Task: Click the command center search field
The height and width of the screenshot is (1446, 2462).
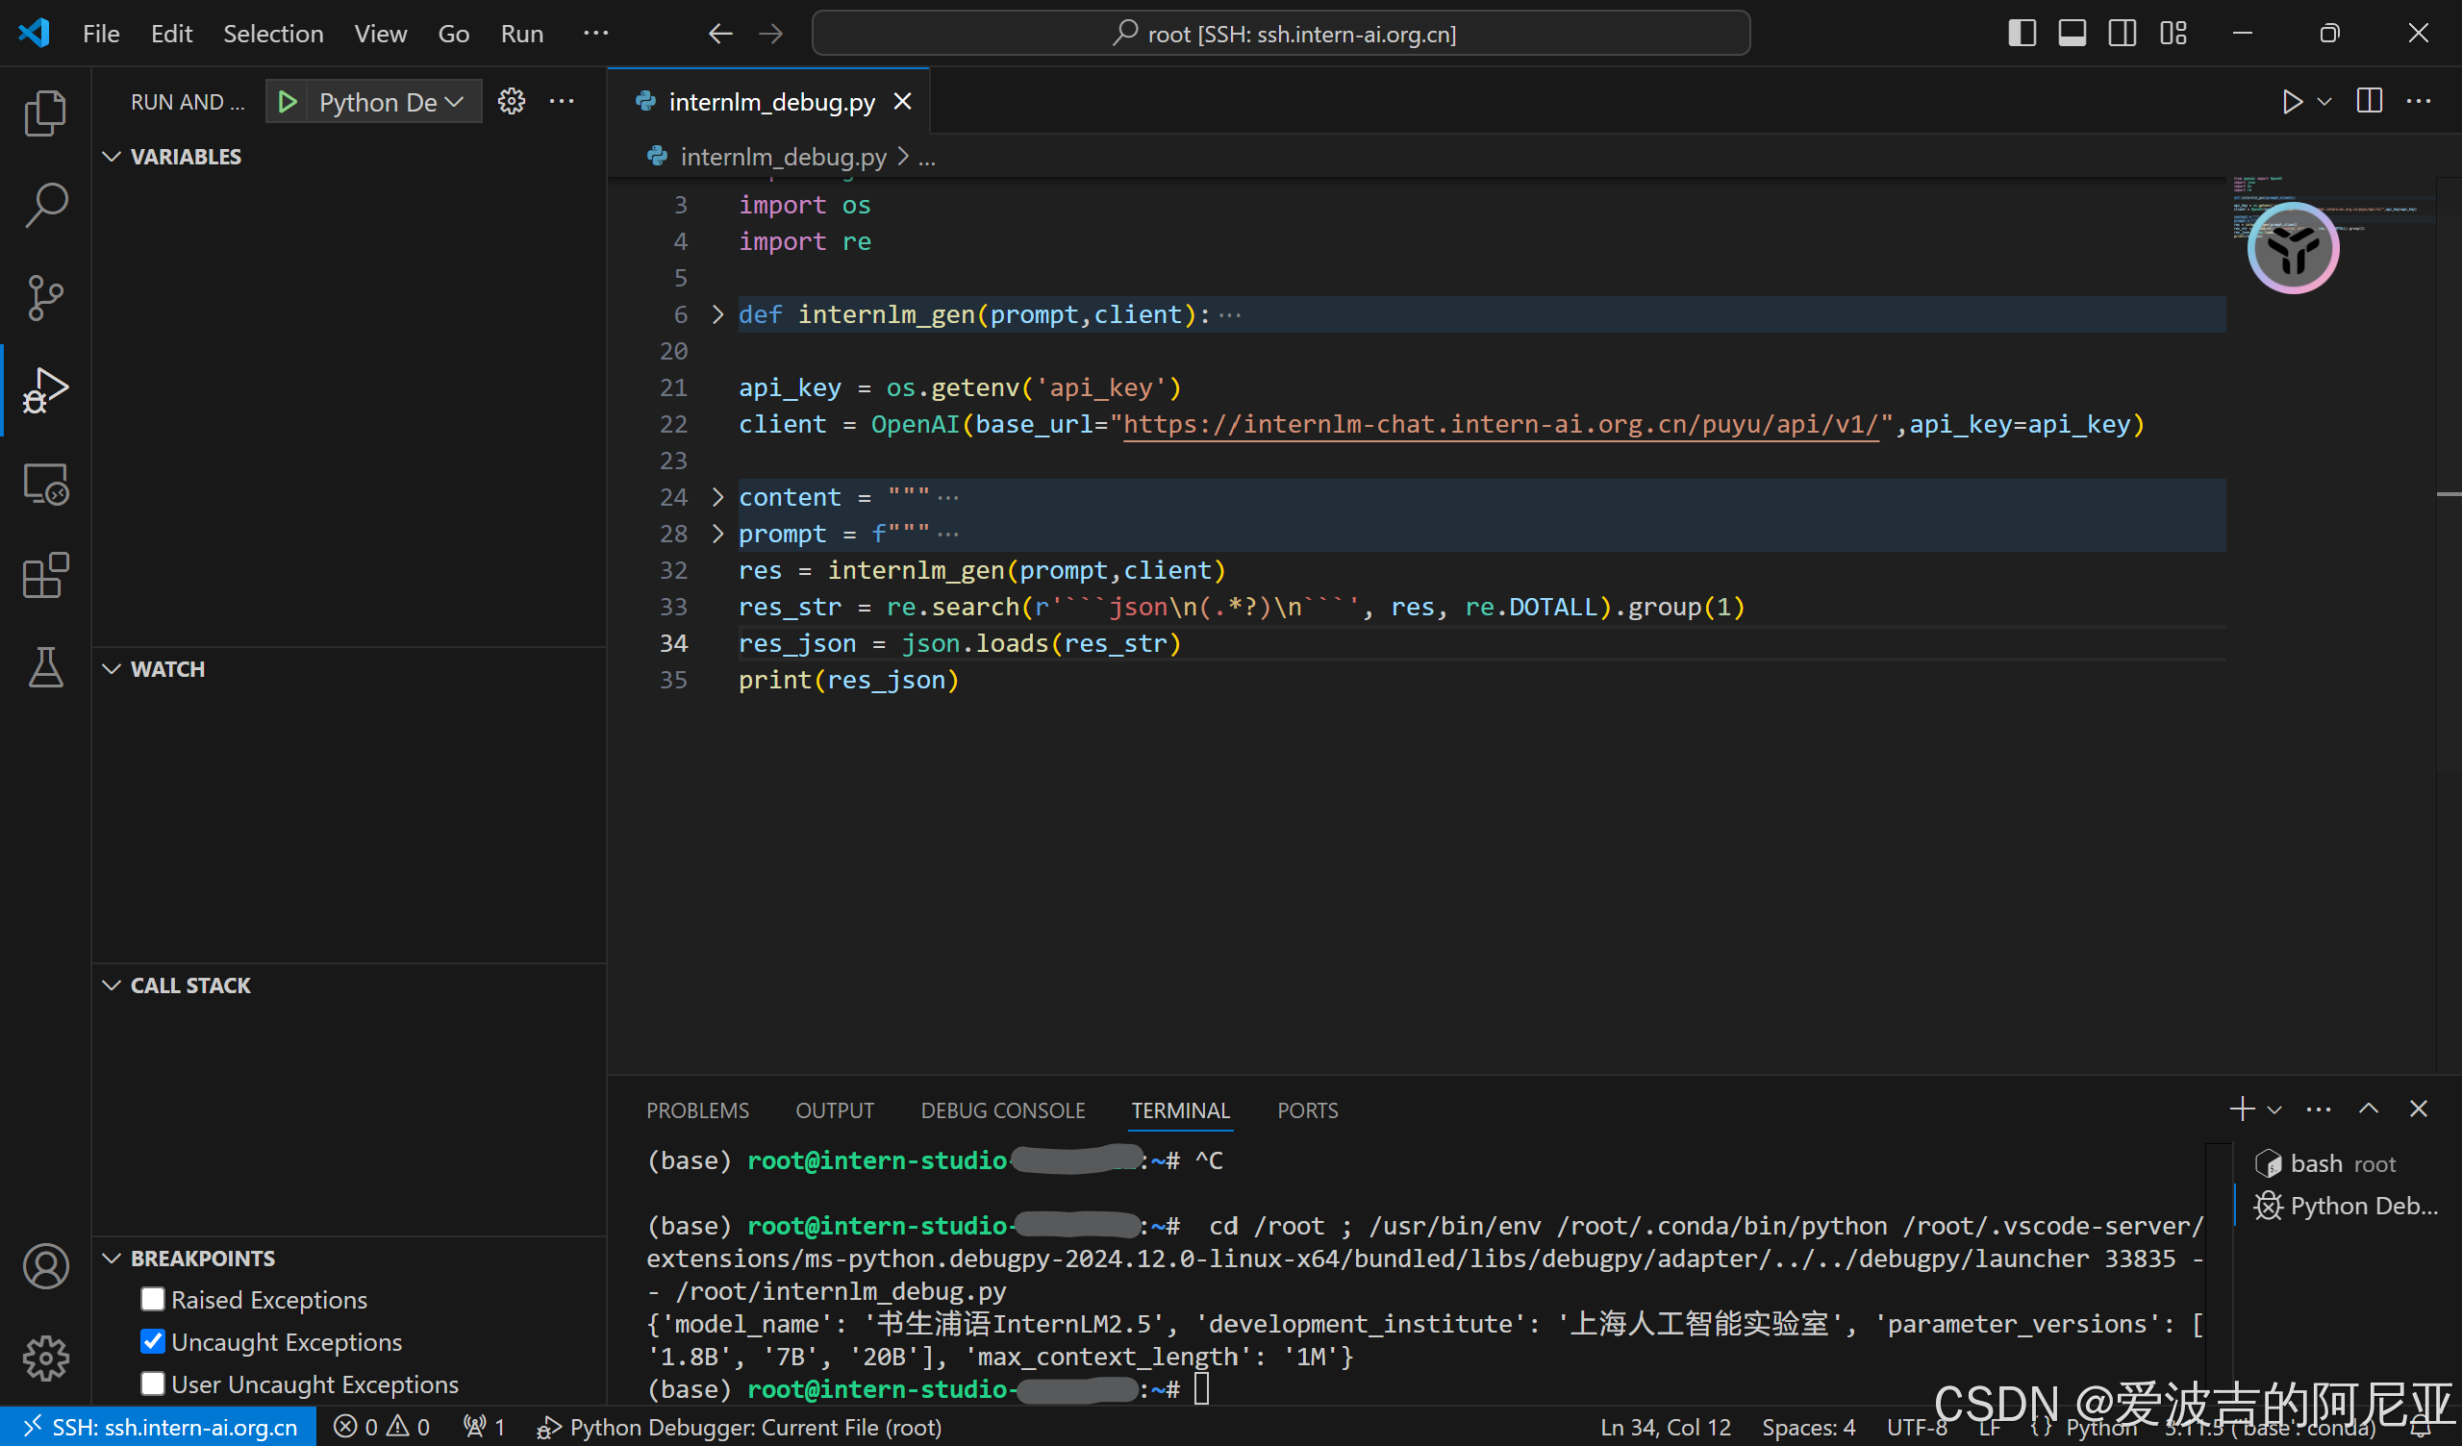Action: (x=1281, y=34)
